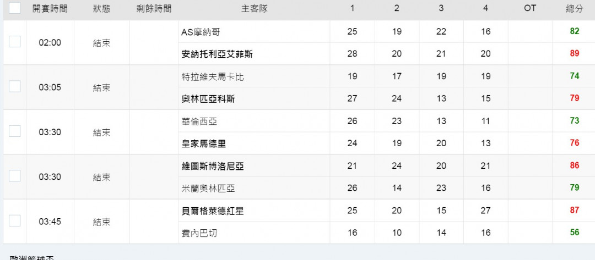Click the 皇家馬德里 team name
This screenshot has height=260, width=595.
click(x=204, y=144)
